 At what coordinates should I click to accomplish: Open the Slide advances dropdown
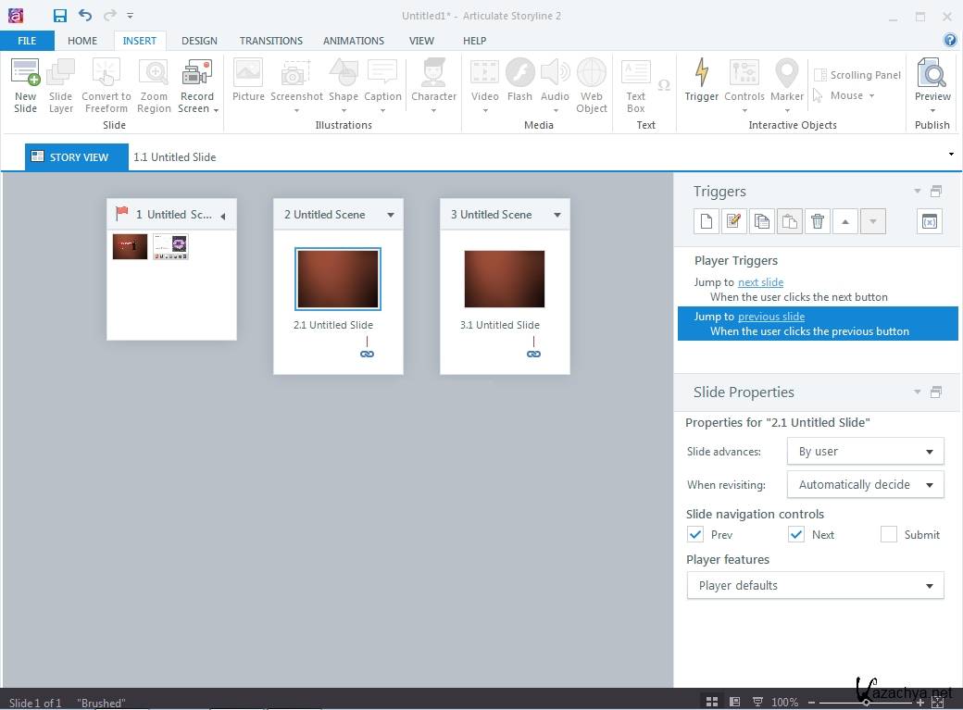click(865, 452)
